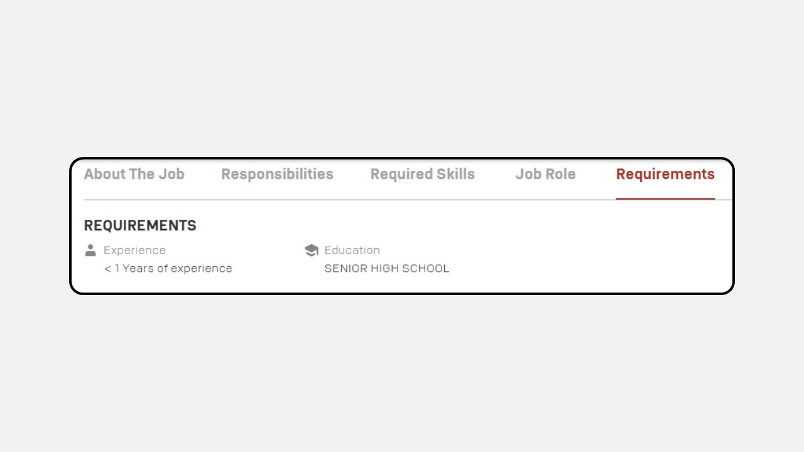Click the active Requirements tab
This screenshot has height=452, width=804.
(x=665, y=175)
